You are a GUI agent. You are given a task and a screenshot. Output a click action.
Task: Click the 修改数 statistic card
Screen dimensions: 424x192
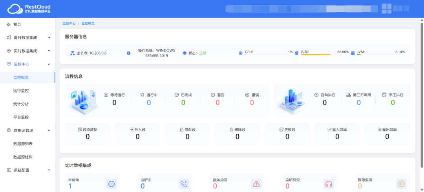pos(187,134)
